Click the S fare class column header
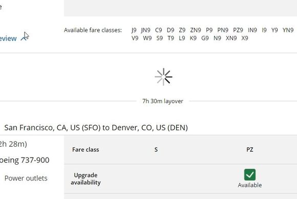The image size is (297, 199). click(156, 150)
